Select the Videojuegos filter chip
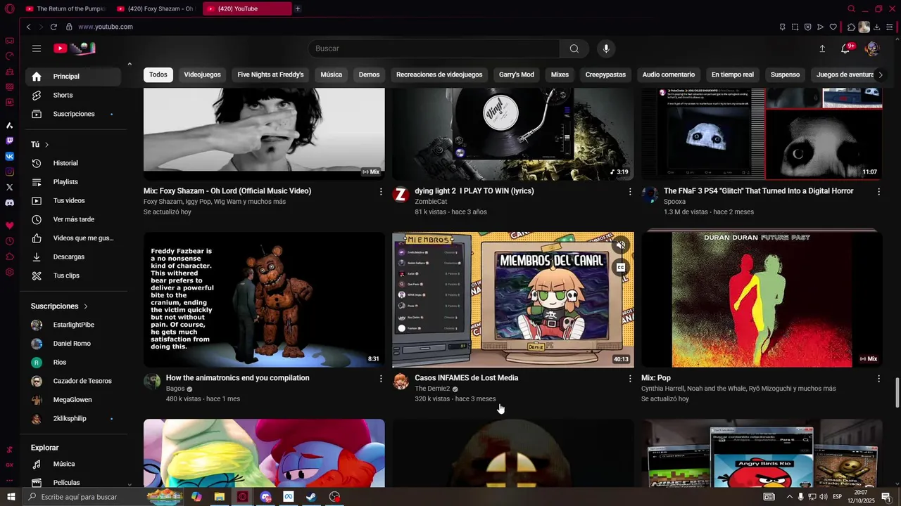901x506 pixels. pyautogui.click(x=202, y=74)
